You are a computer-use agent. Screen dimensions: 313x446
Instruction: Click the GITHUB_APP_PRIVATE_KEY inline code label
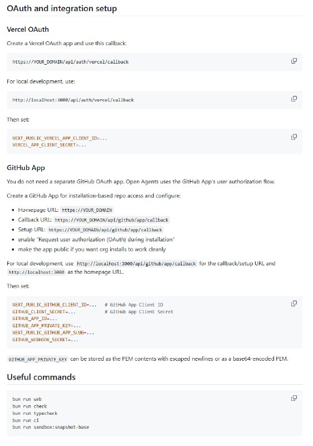(x=38, y=359)
